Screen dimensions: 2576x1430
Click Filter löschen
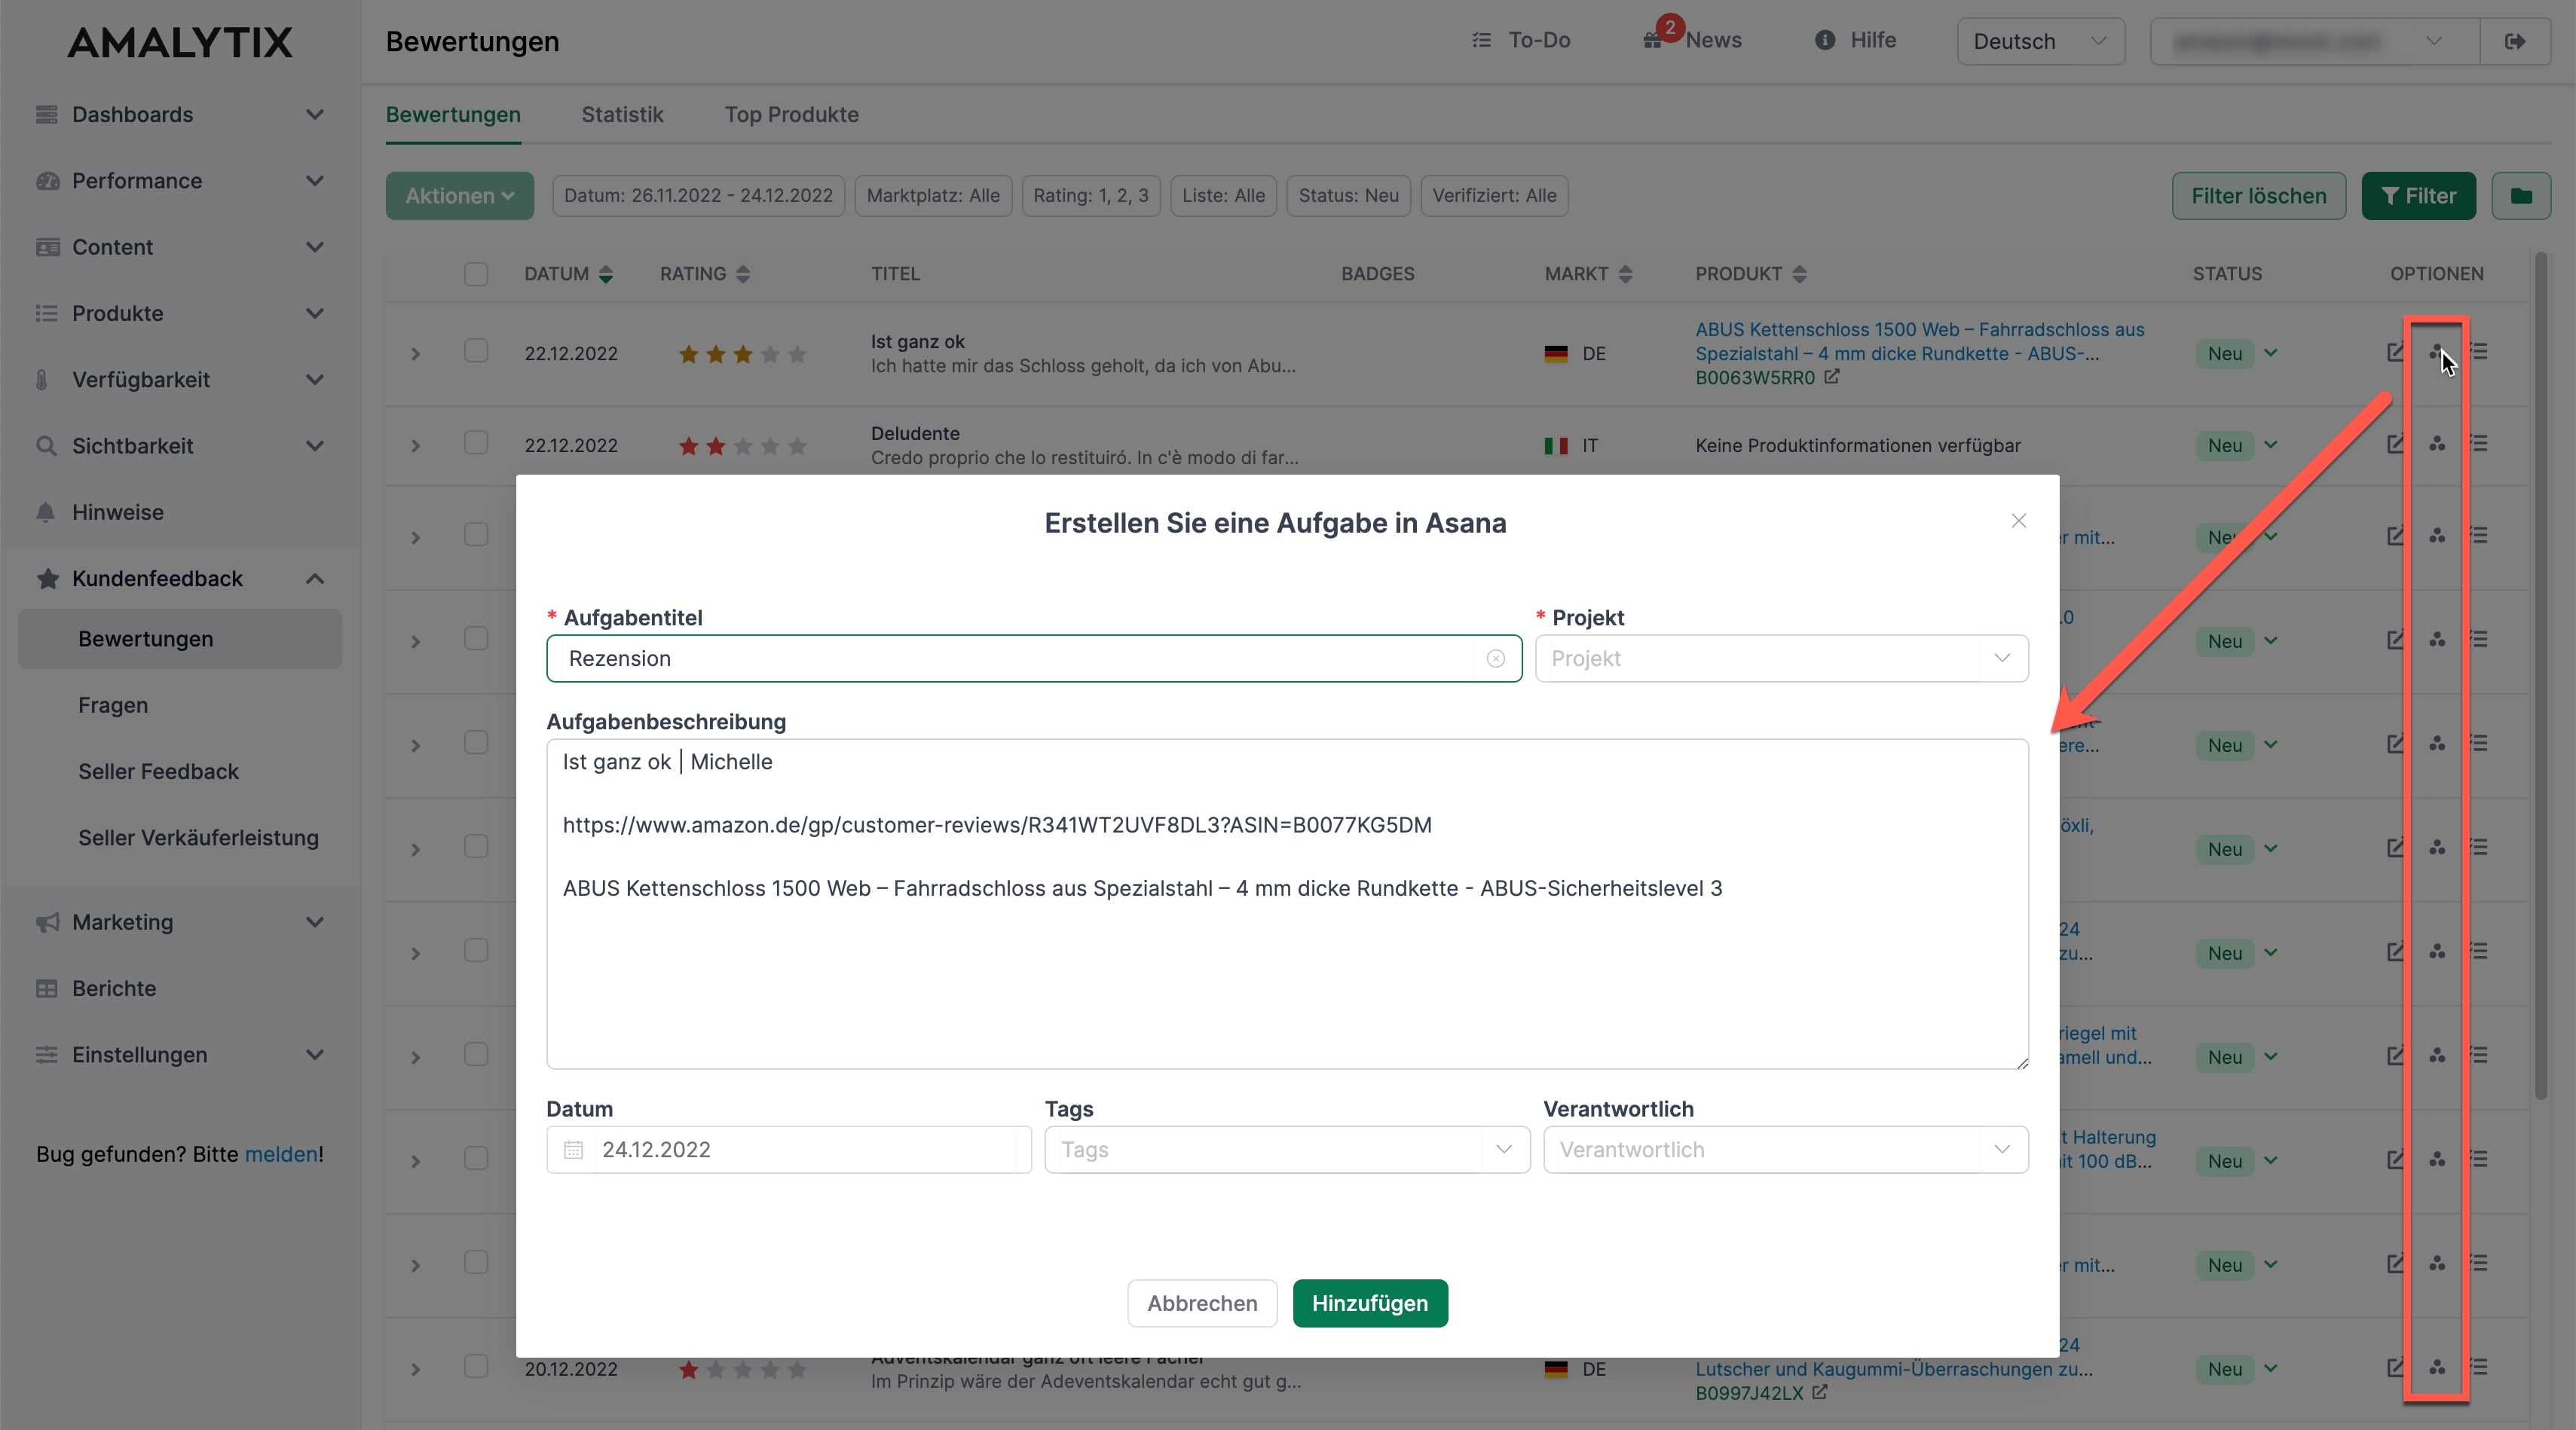pos(2258,195)
